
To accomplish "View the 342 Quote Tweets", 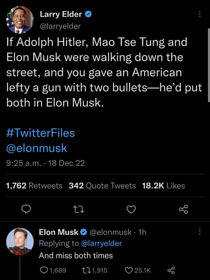I will tap(102, 186).
